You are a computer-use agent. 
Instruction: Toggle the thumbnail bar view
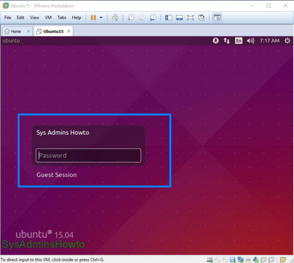click(180, 18)
